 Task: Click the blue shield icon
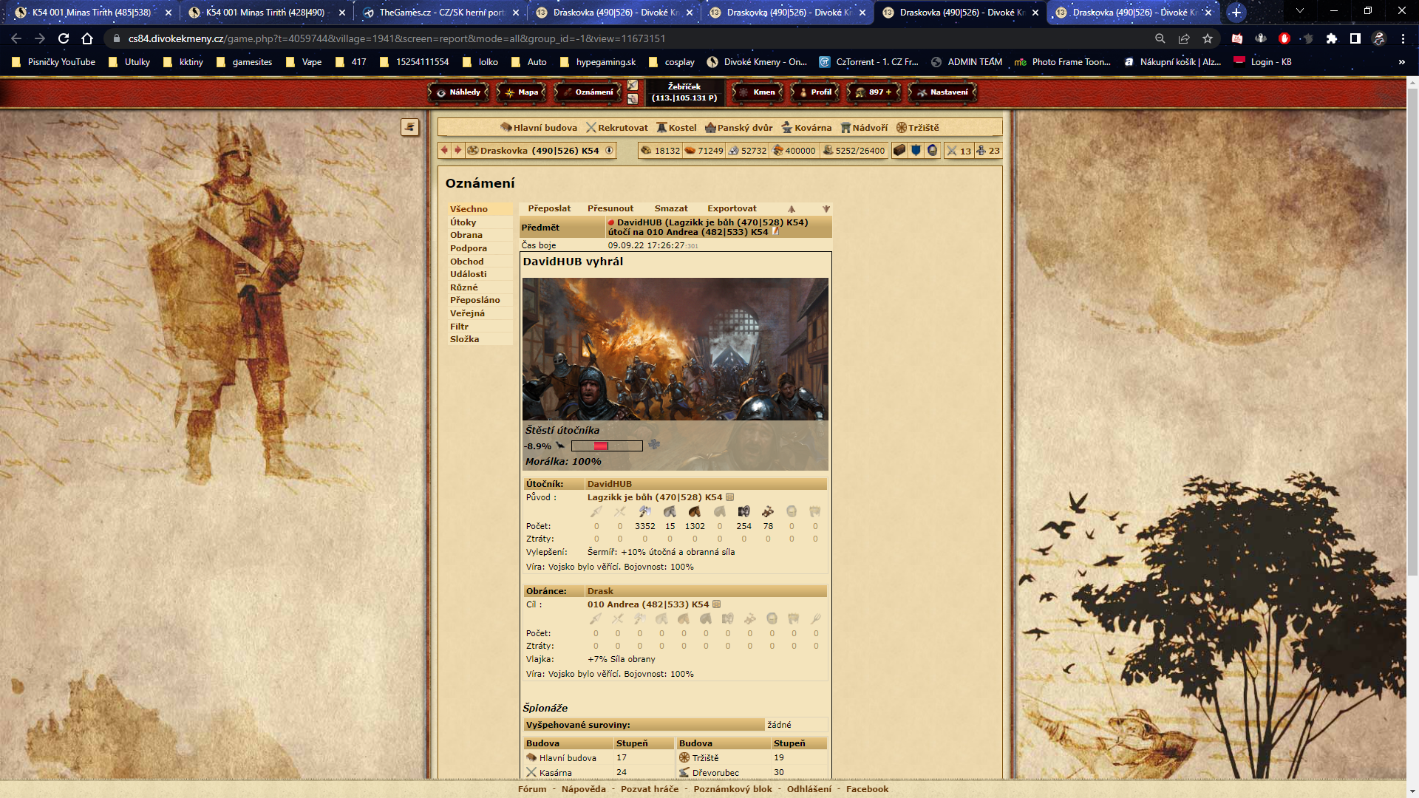[916, 151]
